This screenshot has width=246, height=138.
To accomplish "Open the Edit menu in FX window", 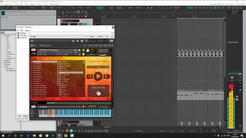I will [22, 30].
